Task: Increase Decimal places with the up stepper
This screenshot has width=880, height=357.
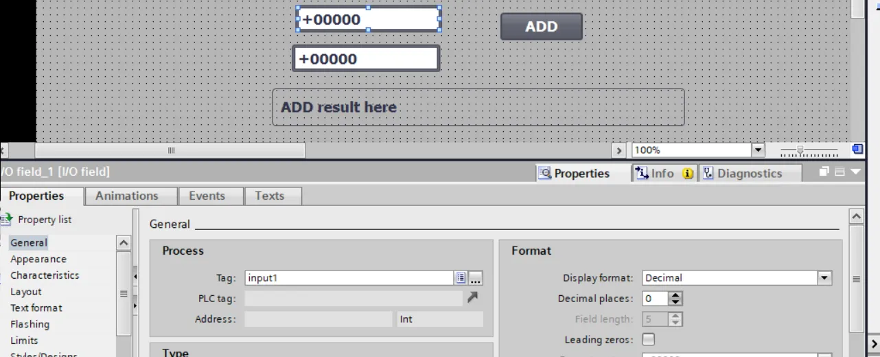Action: pos(675,295)
